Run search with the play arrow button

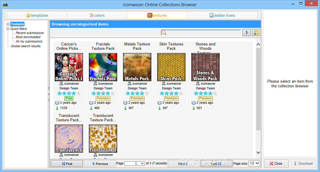(x=246, y=33)
